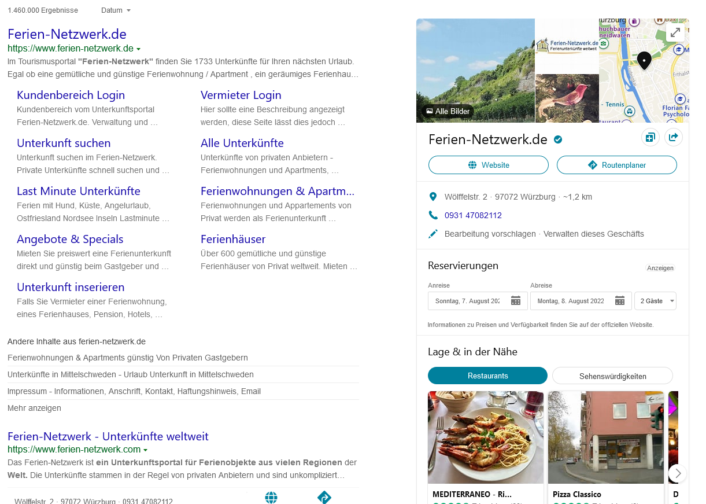This screenshot has width=706, height=504.
Task: Click Verwalten dieses Geschäfts link
Action: [x=594, y=234]
